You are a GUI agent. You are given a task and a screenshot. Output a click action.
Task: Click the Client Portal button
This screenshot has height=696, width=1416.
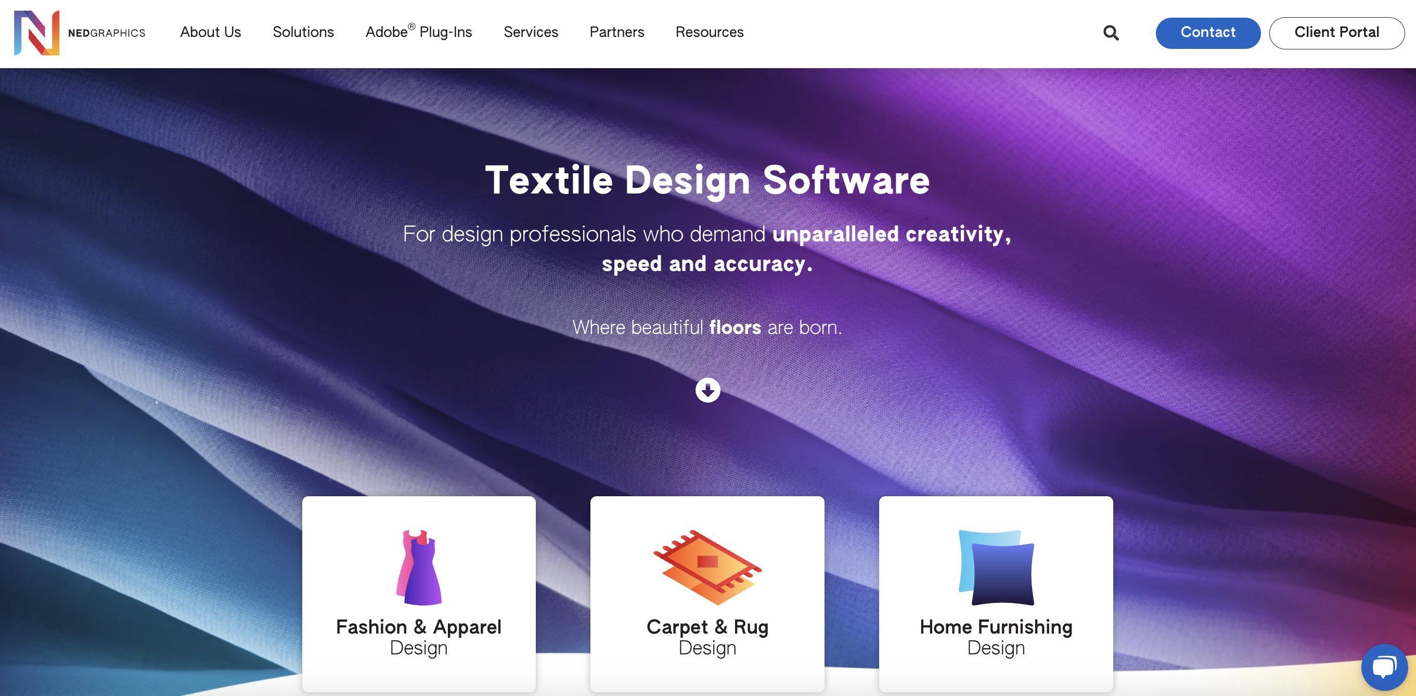click(x=1336, y=33)
